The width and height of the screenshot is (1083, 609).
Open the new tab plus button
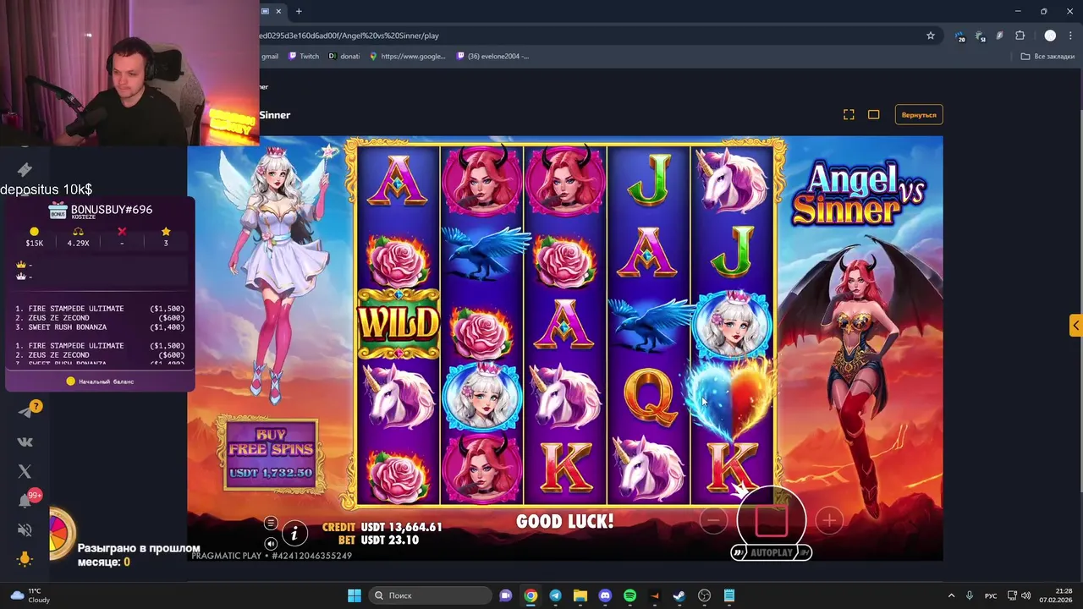(x=299, y=11)
